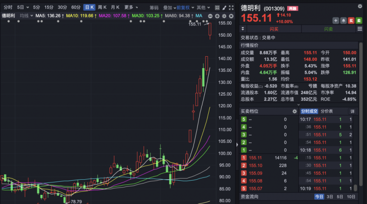Switch to the 分价表 tab
367x204 pixels.
pos(326,111)
